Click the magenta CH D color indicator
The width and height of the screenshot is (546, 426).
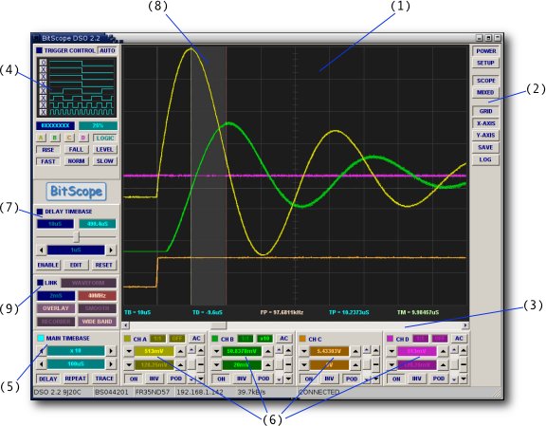(390, 339)
